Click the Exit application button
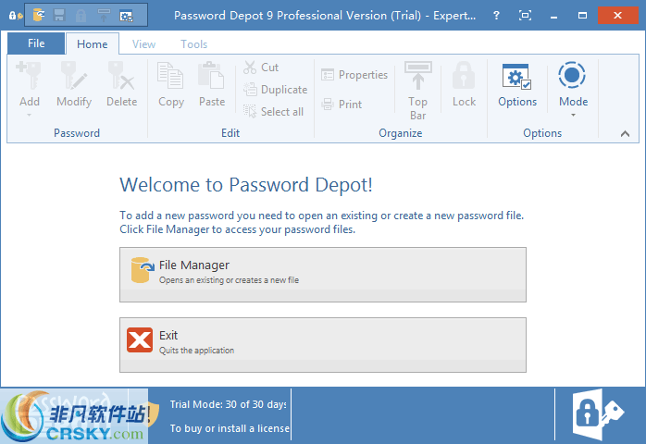This screenshot has width=646, height=444. [x=323, y=345]
